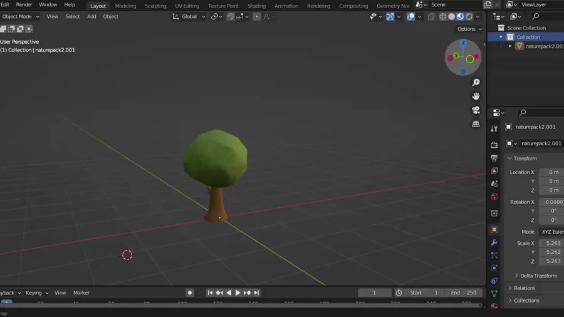Open the viewport Add menu
The image size is (564, 317).
[x=91, y=16]
